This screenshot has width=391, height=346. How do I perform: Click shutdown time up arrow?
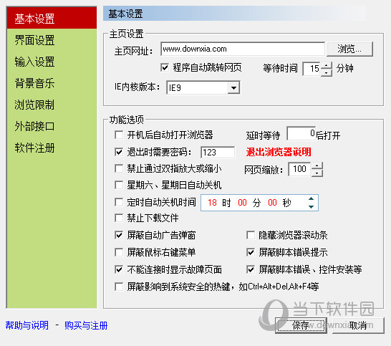(311, 199)
